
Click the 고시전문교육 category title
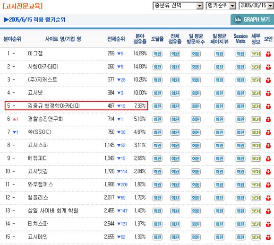(23, 6)
